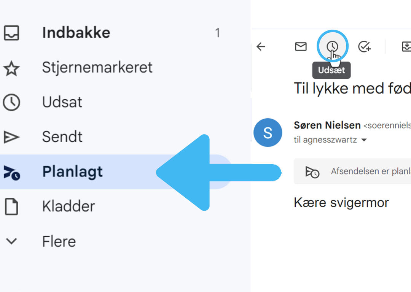Click the back arrow in the mail toolbar
Viewport: 411px width, 292px height.
261,47
